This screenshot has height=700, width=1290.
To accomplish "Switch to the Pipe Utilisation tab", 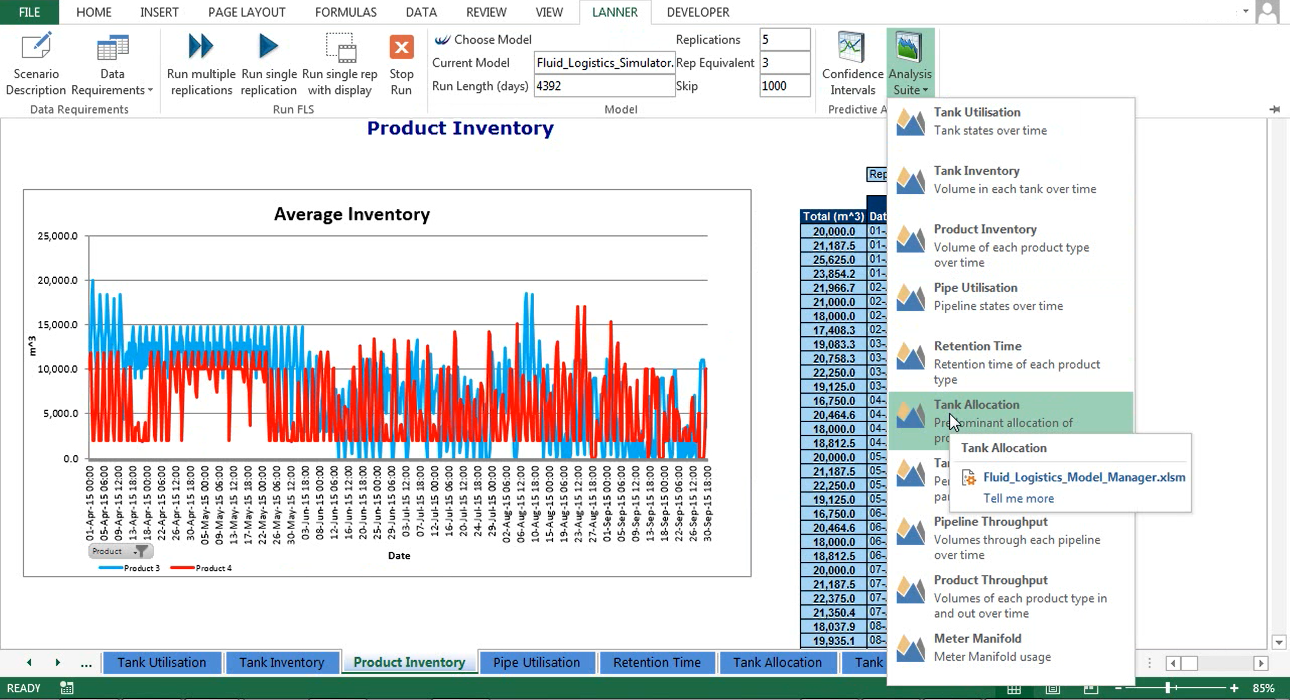I will (x=536, y=662).
